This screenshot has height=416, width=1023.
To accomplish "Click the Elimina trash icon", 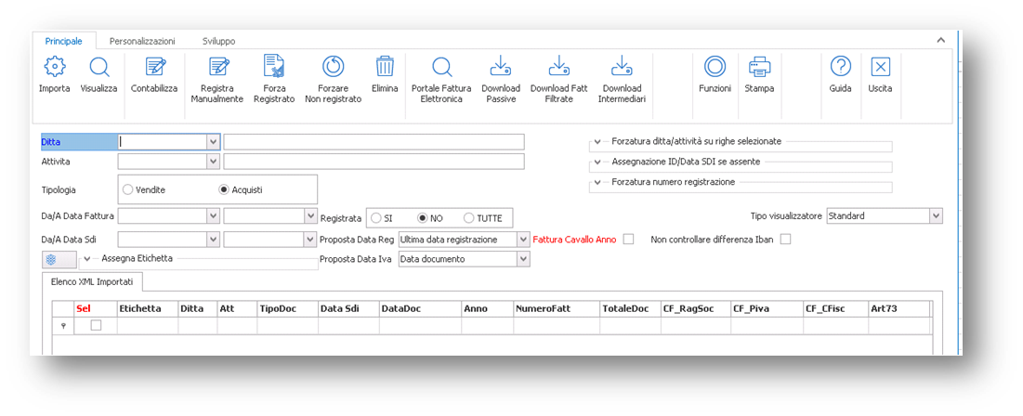I will (385, 67).
